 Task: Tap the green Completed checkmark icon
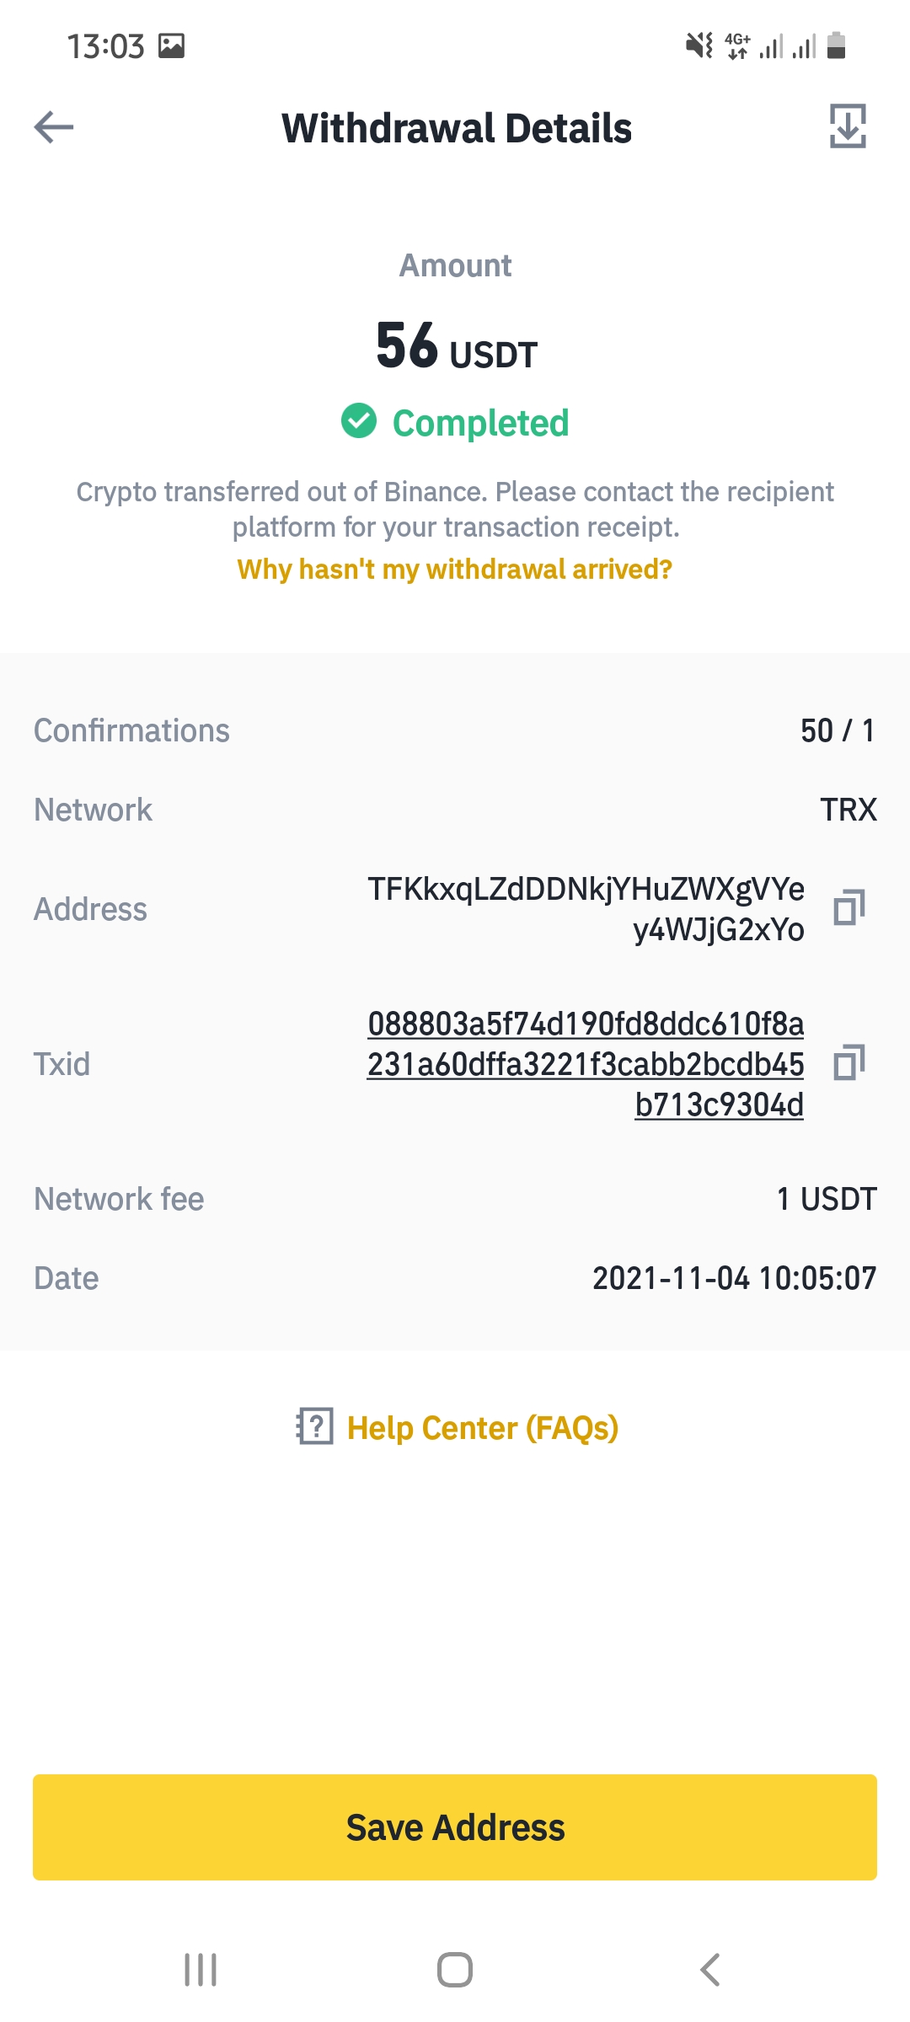coord(359,421)
